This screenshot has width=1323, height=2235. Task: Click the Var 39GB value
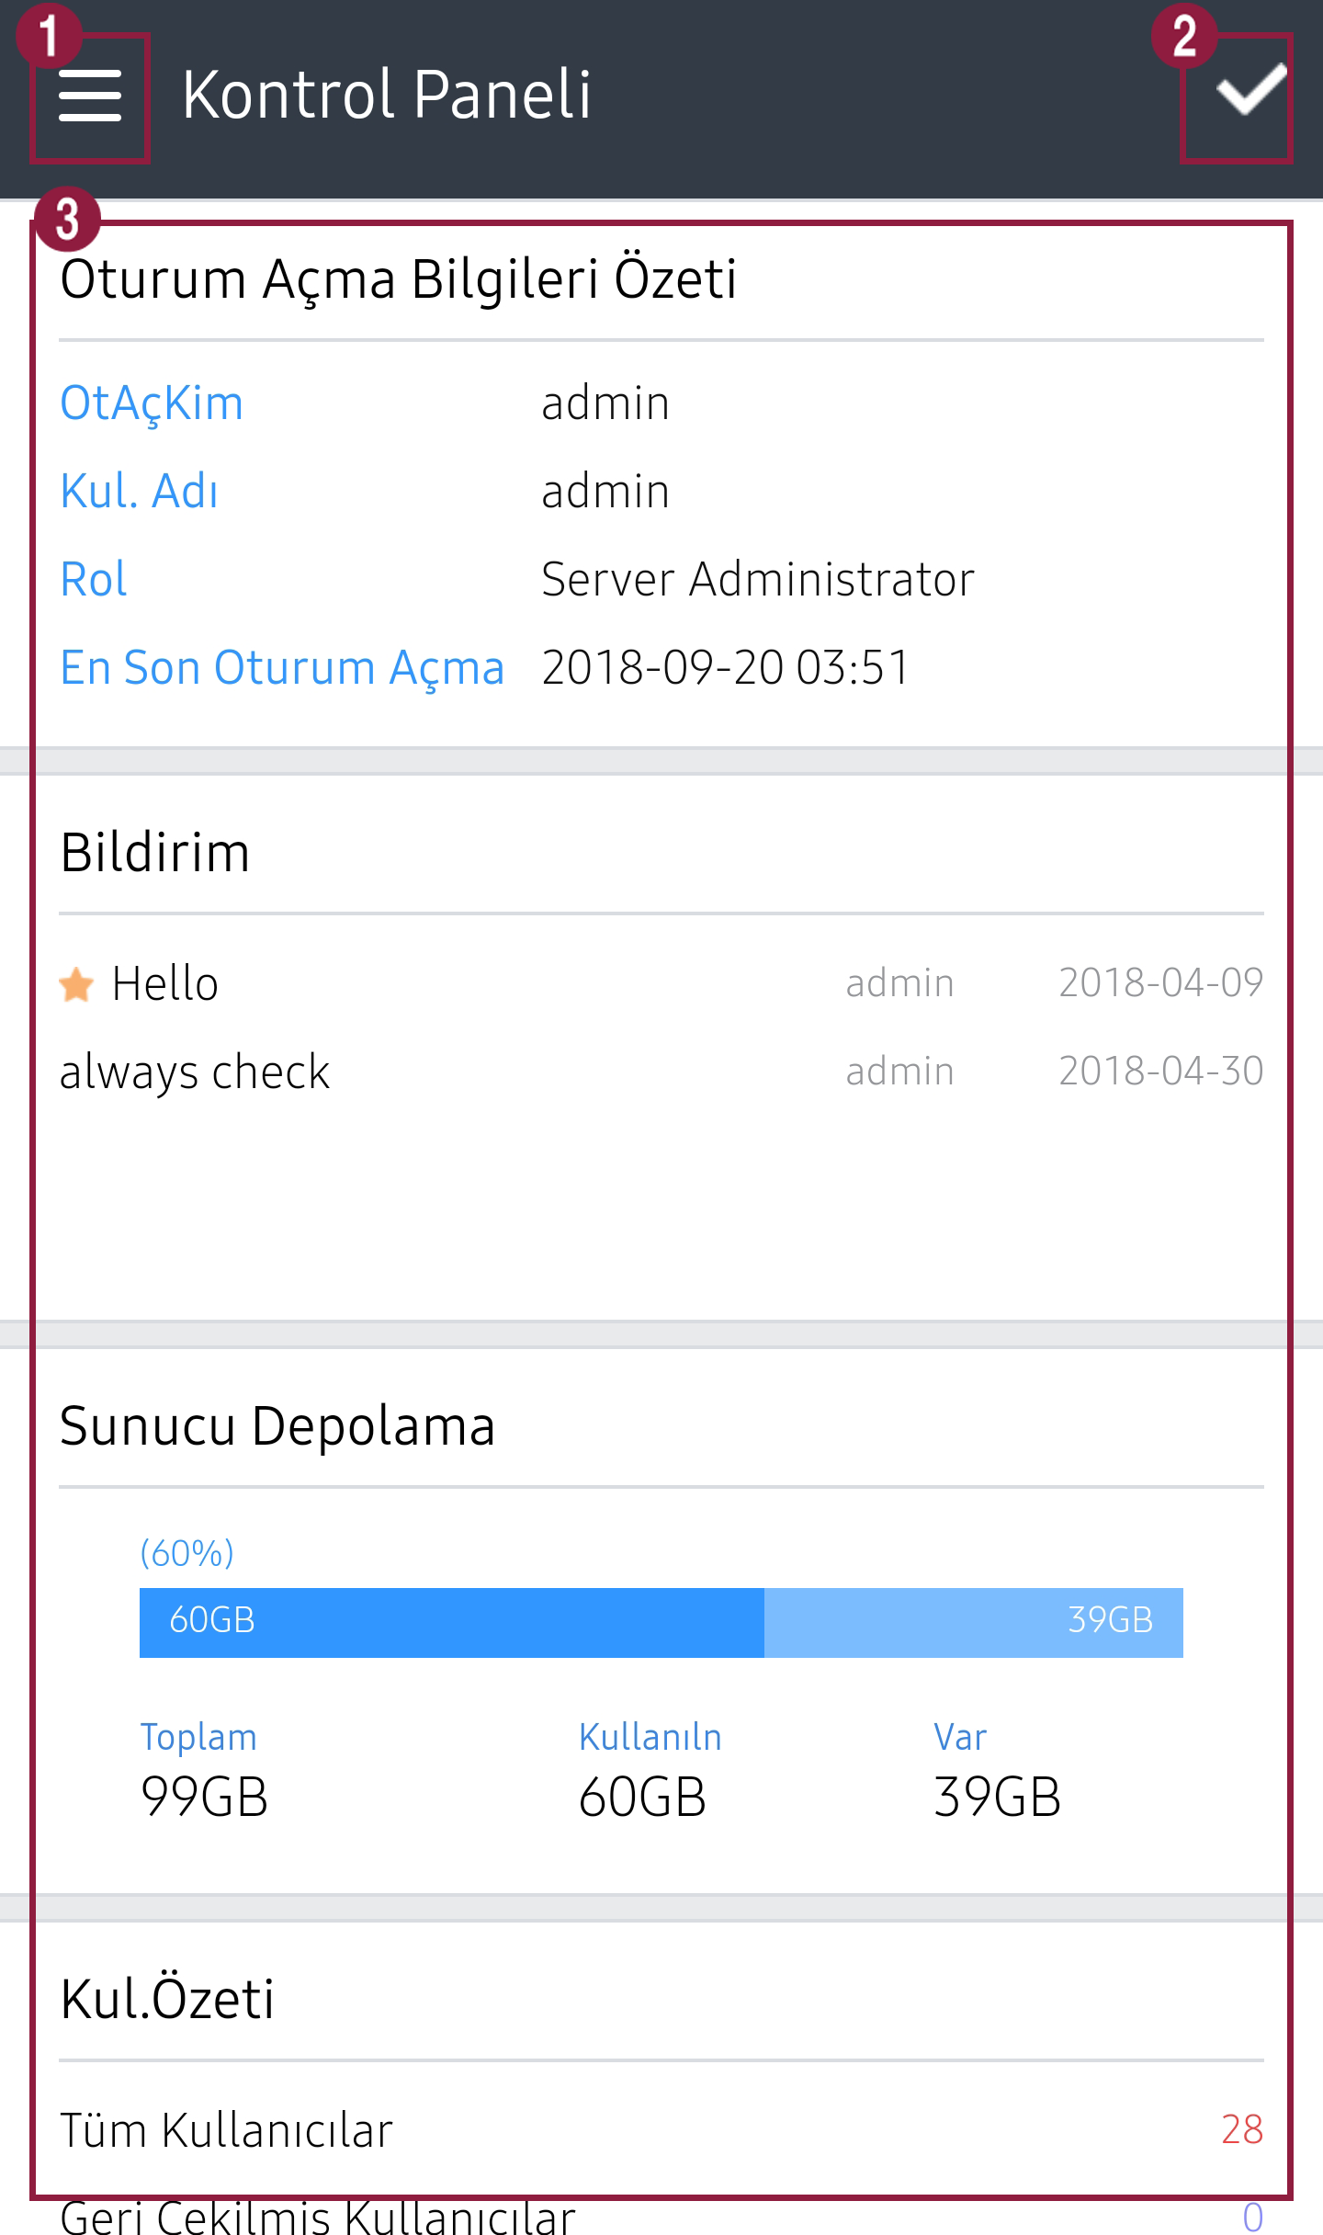[997, 1798]
